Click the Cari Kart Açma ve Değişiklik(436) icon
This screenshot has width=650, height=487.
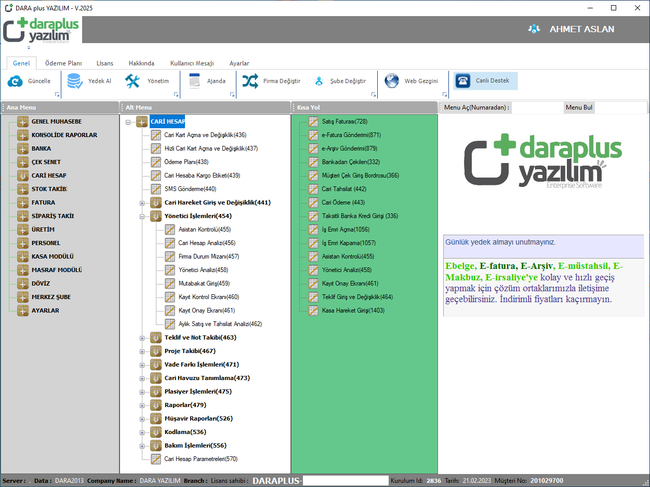(x=156, y=135)
